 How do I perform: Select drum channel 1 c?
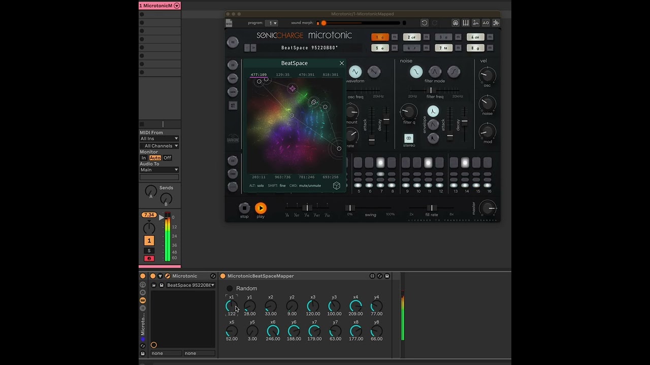click(380, 37)
